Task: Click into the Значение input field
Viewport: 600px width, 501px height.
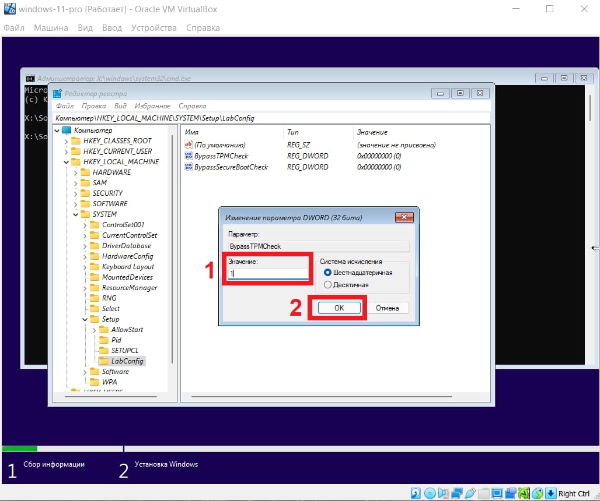Action: tap(268, 273)
